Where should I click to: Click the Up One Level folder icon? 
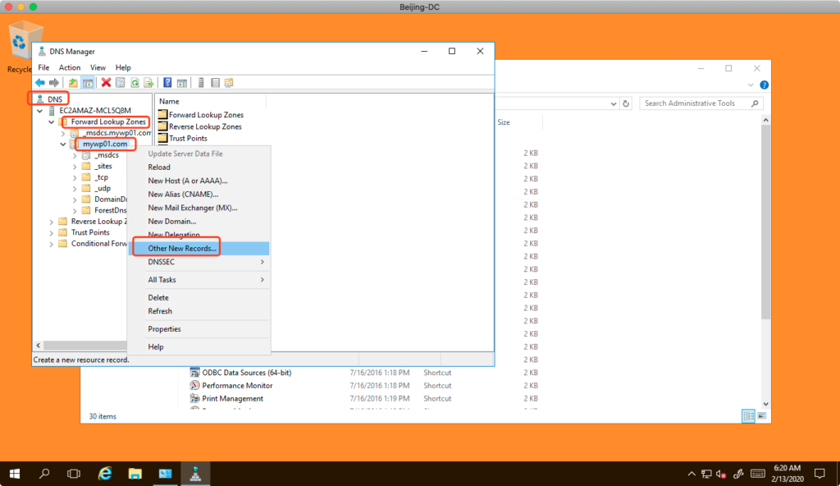(73, 83)
